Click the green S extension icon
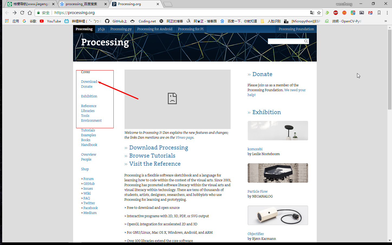This screenshot has width=392, height=245. coord(353,13)
